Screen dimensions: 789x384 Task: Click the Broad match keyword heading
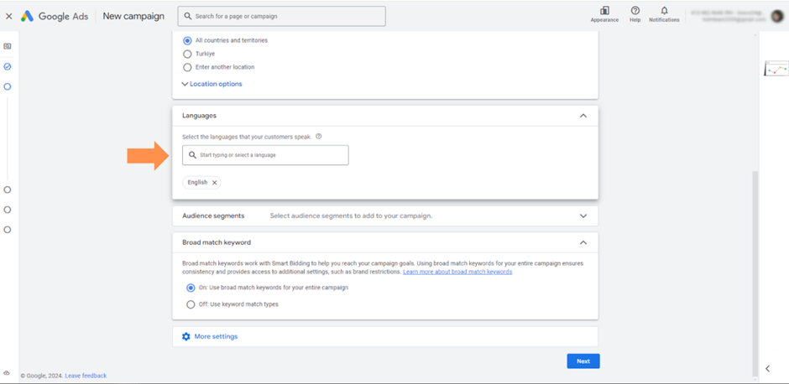click(217, 242)
